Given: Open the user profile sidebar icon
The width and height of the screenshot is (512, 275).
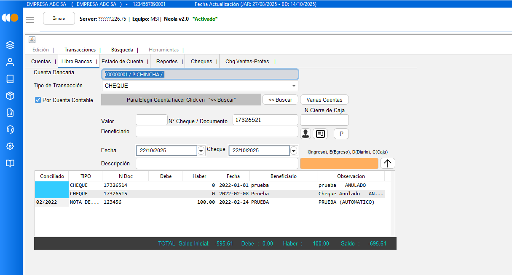Looking at the screenshot, I should (x=10, y=62).
